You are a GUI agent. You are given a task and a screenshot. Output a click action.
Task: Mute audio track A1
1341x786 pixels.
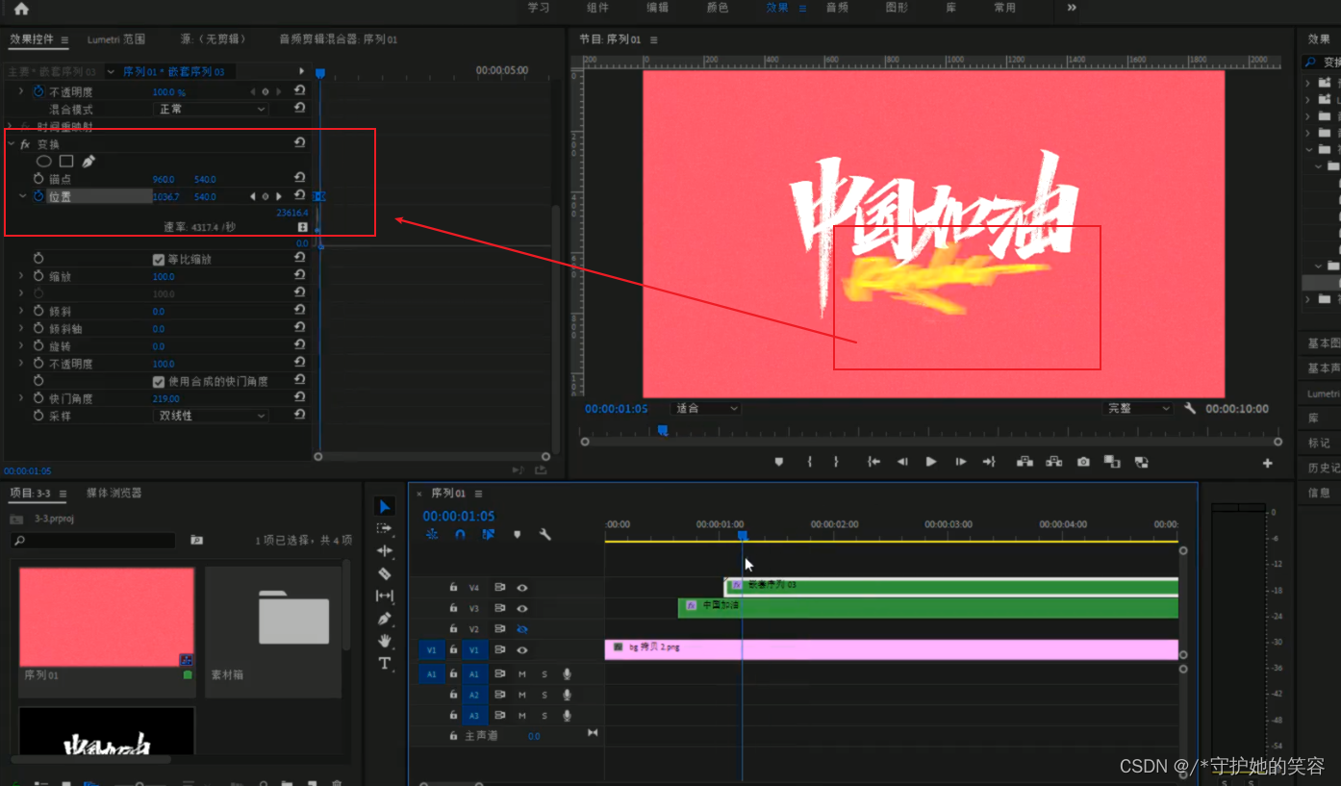click(522, 673)
